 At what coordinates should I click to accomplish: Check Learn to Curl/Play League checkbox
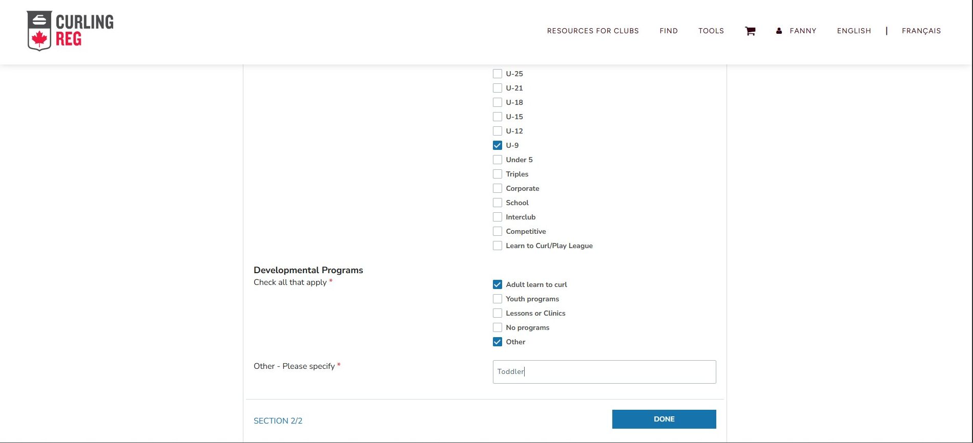pyautogui.click(x=497, y=246)
